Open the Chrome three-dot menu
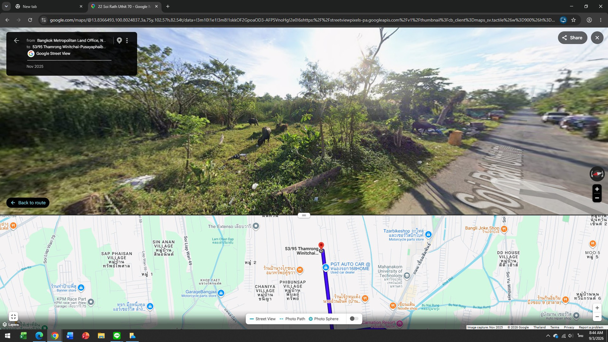The width and height of the screenshot is (608, 342). pyautogui.click(x=600, y=20)
